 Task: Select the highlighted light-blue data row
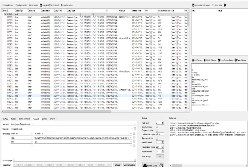(94, 96)
